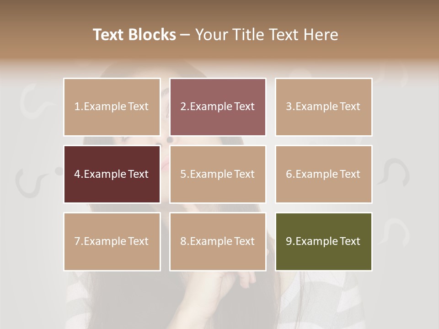
Task: Select the 8.Example Text block
Action: [218, 242]
